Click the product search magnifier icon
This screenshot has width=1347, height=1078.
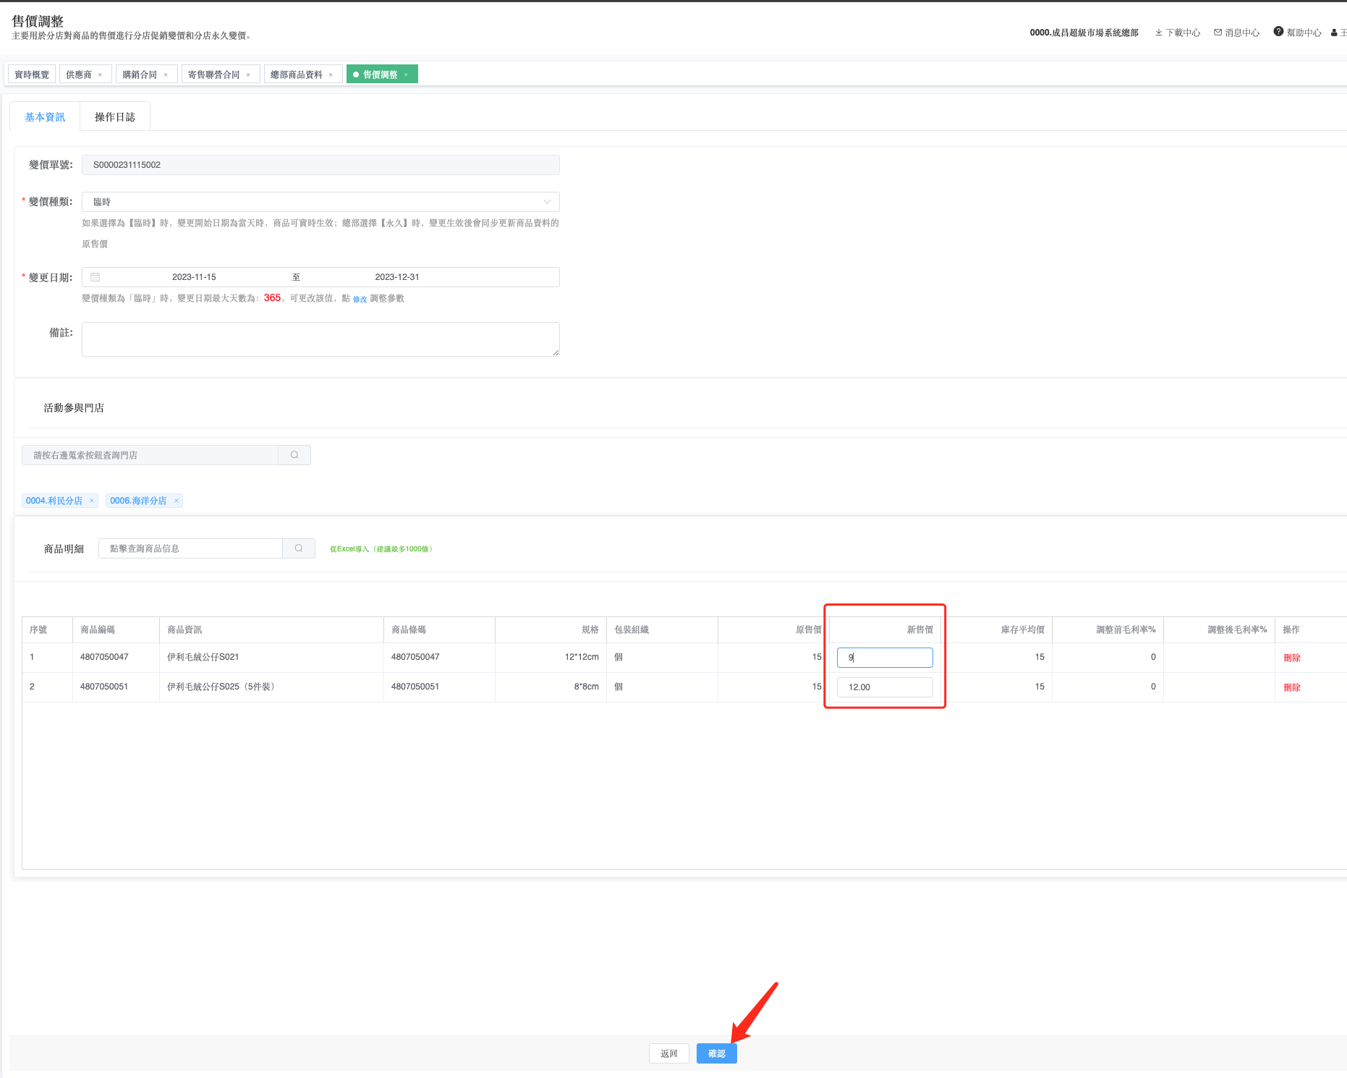tap(299, 548)
